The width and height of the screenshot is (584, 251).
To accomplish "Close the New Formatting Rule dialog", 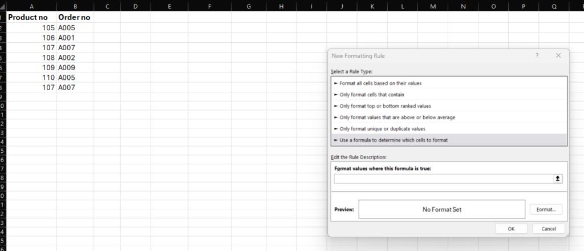I will pyautogui.click(x=558, y=55).
